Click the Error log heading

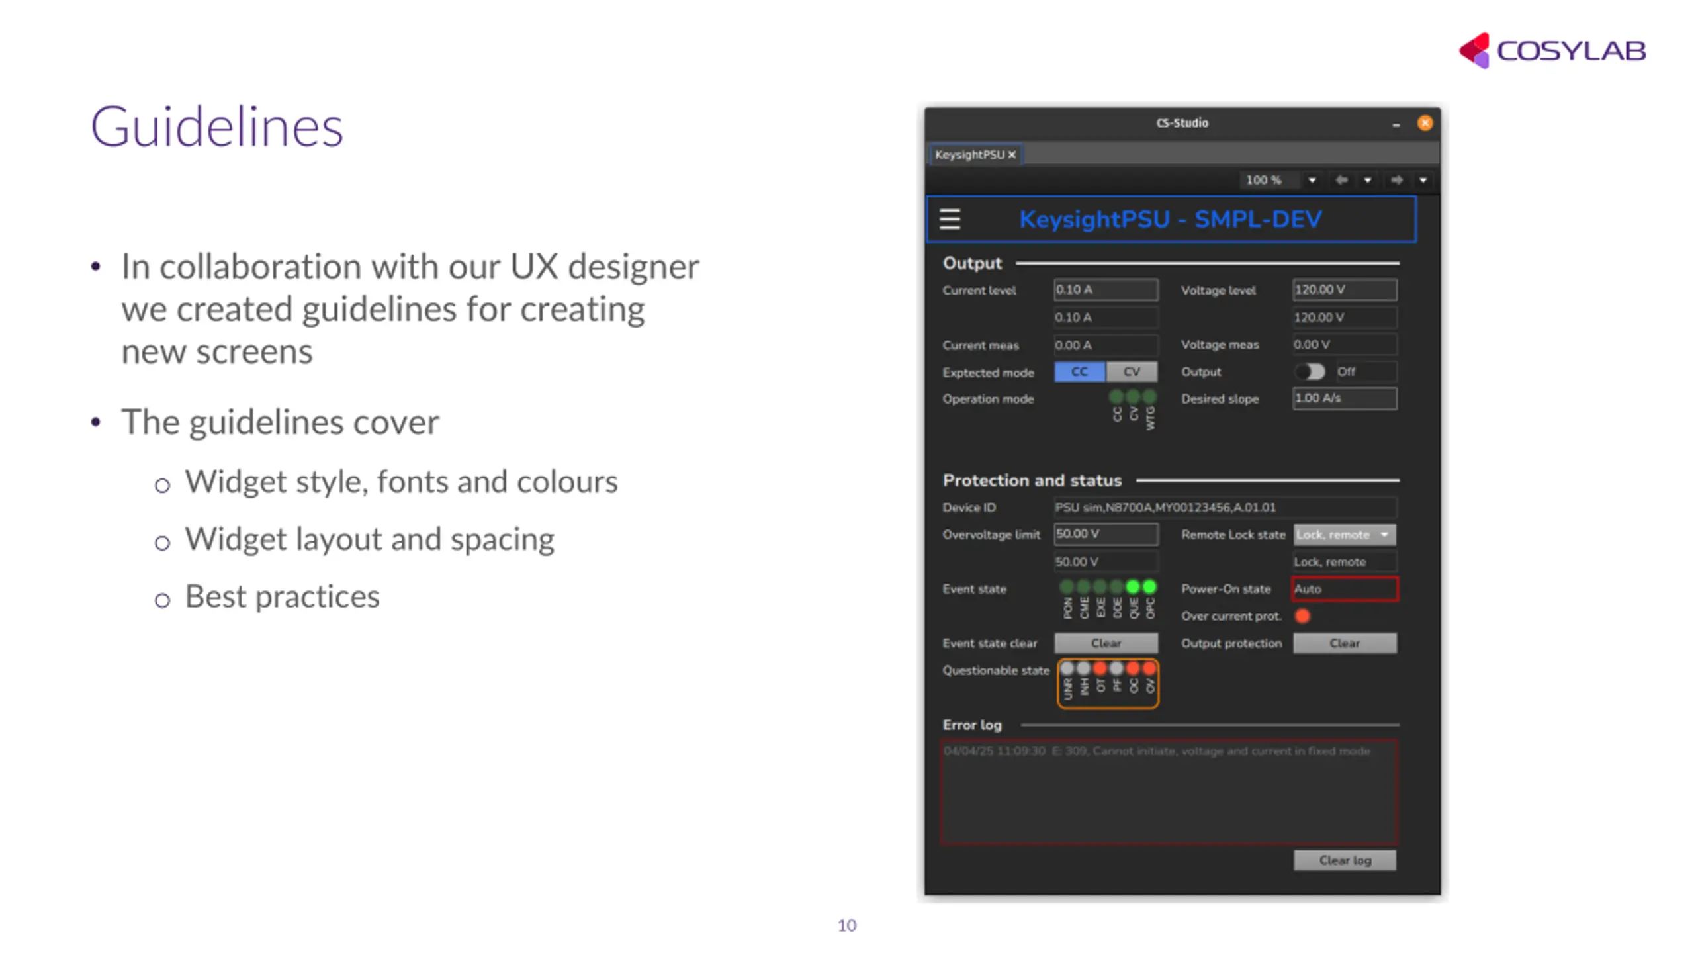point(972,725)
